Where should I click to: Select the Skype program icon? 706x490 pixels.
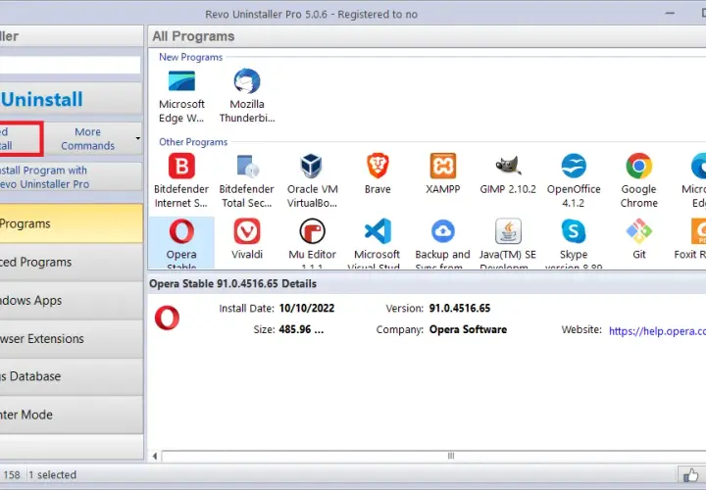pos(574,243)
